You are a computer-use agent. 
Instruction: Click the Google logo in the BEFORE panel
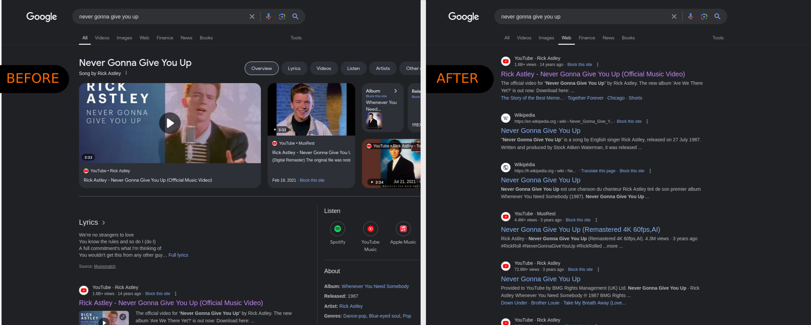42,17
